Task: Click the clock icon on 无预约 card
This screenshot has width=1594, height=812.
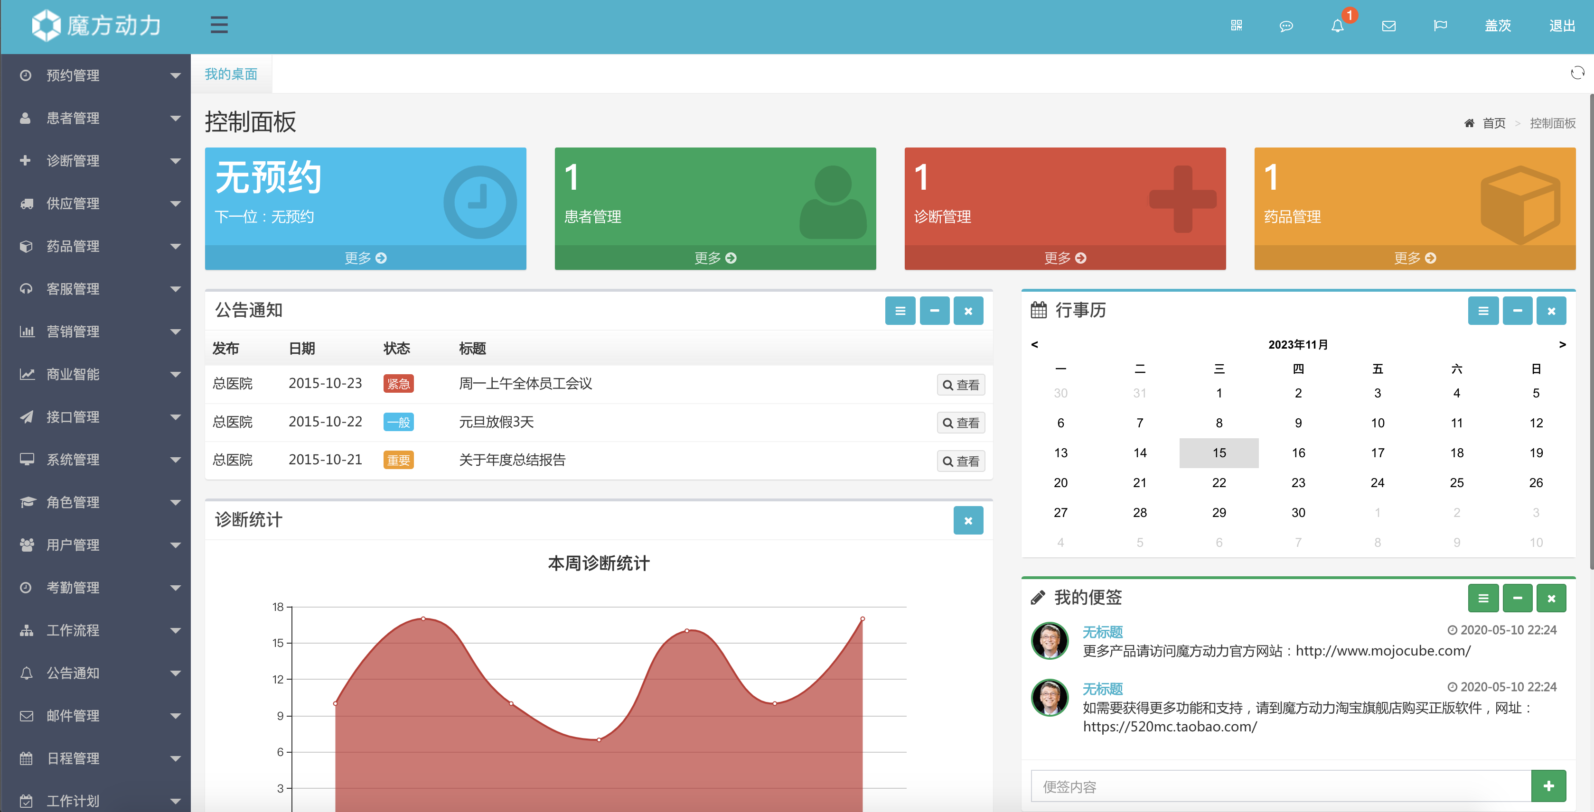Action: (x=479, y=202)
